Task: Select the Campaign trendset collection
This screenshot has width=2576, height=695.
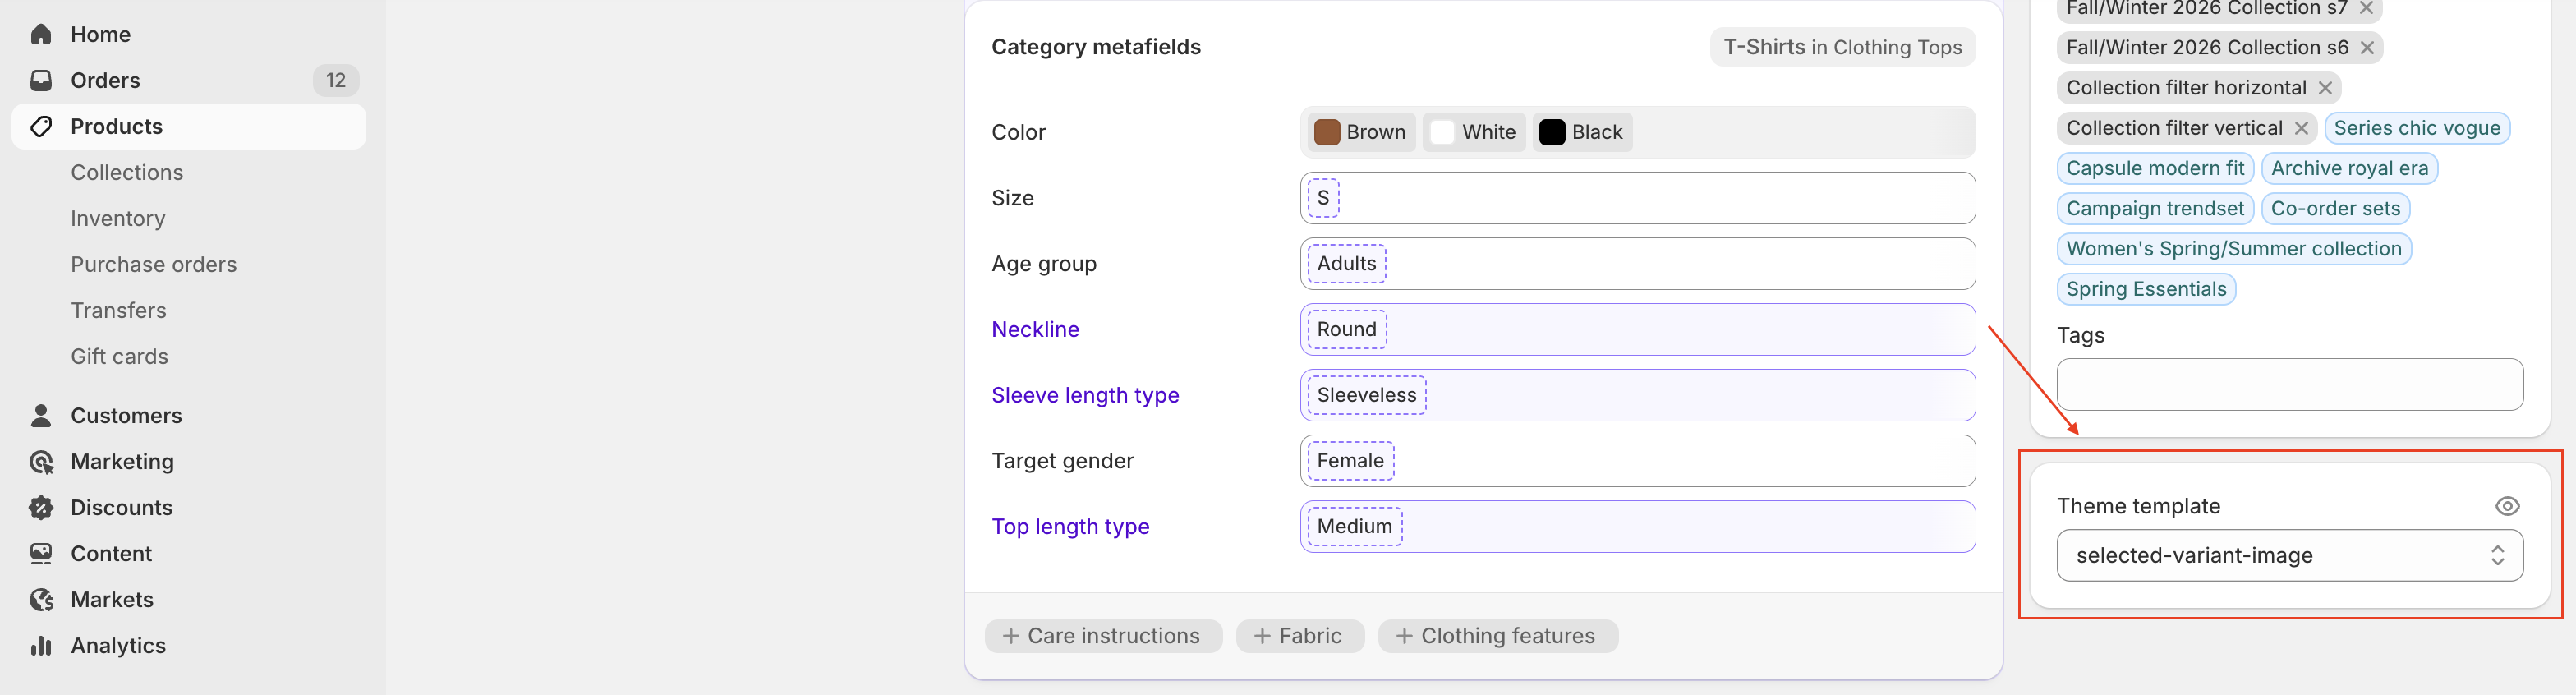Action: [x=2155, y=208]
